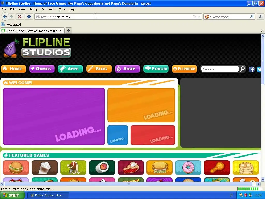Open the Tools menu
Image resolution: width=265 pixels, height=199 pixels.
click(x=62, y=9)
